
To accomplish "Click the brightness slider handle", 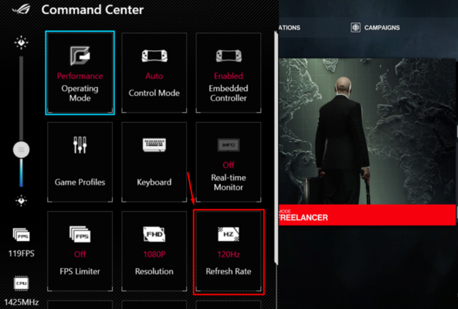I will pyautogui.click(x=22, y=150).
